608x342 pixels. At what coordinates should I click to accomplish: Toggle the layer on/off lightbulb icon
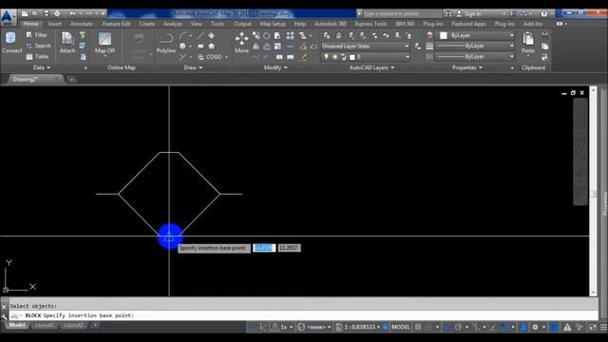[326, 57]
